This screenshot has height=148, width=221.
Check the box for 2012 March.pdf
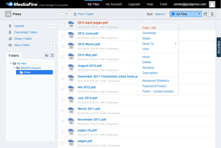(63, 46)
